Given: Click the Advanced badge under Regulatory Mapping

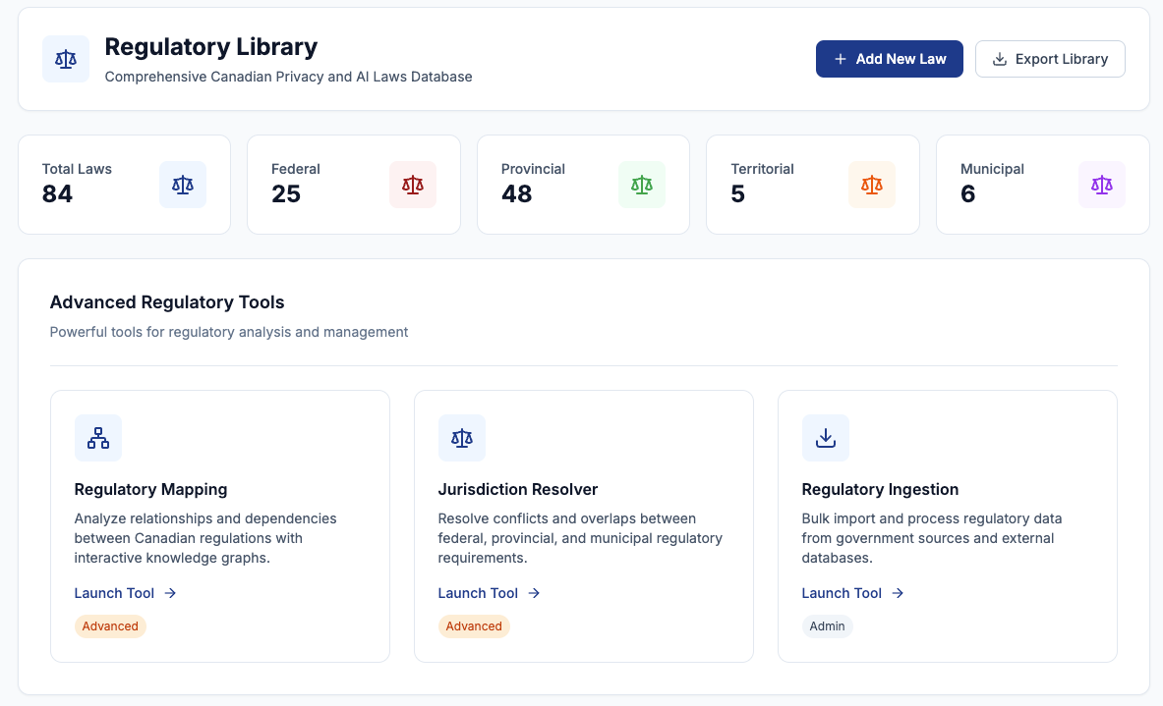Looking at the screenshot, I should coord(110,626).
